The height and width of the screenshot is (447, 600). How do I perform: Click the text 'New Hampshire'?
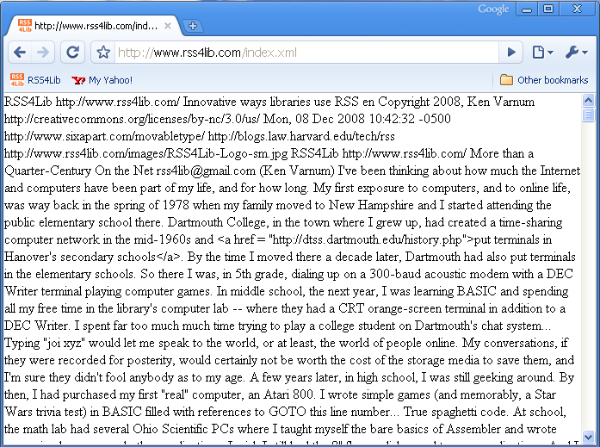[x=371, y=205]
